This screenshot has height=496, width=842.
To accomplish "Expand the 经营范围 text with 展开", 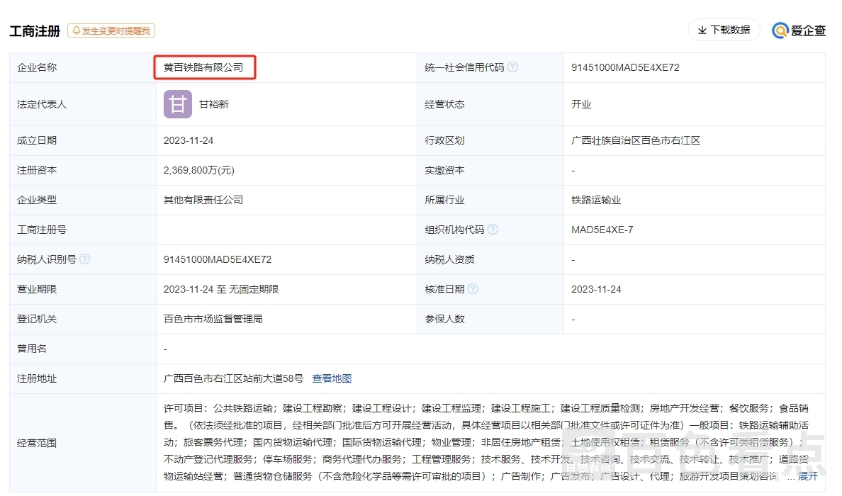I will 808,476.
